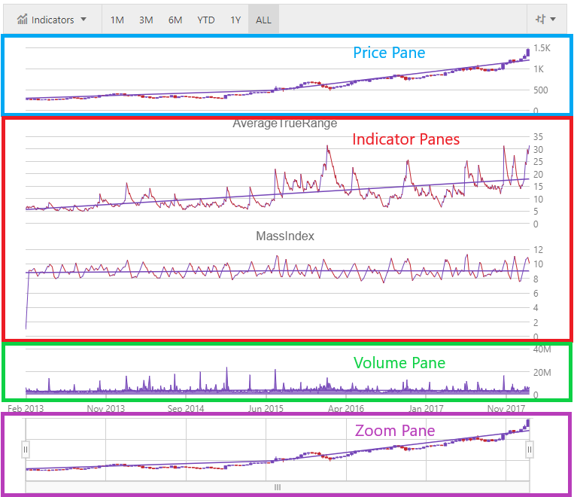Set range to 1Y
The image size is (574, 497).
(x=235, y=20)
